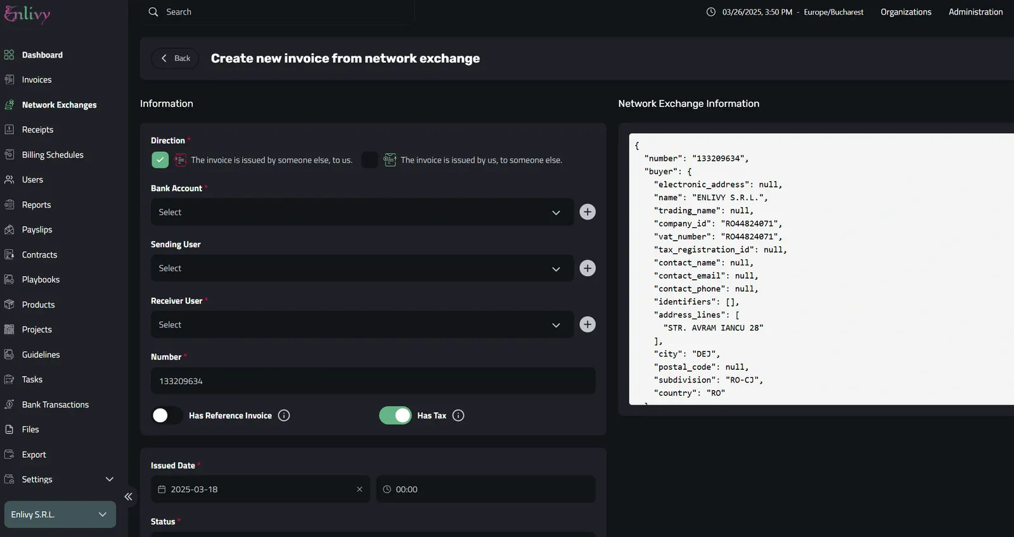1014x537 pixels.
Task: Click the Reports sidebar icon
Action: [9, 205]
